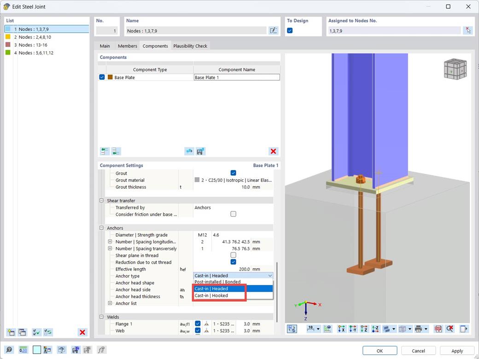Screen dimensions: 479x359
Task: Click the red delete component X icon
Action: (273, 151)
